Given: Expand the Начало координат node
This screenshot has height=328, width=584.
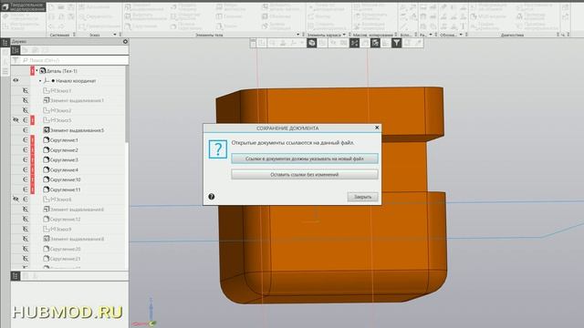Looking at the screenshot, I should pyautogui.click(x=40, y=81).
